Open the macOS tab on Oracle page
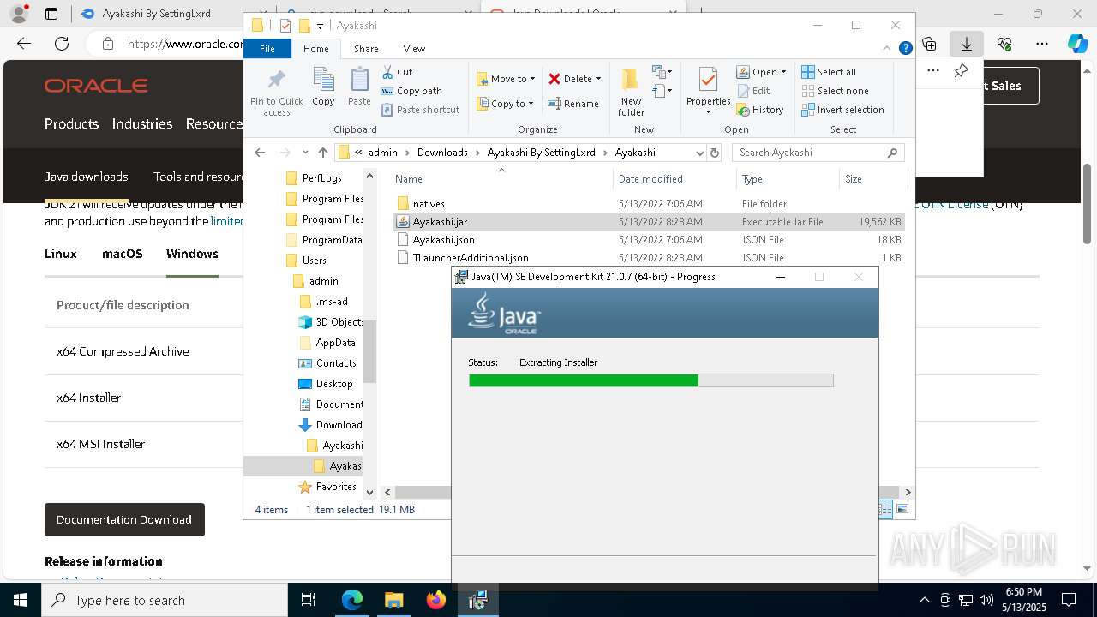This screenshot has width=1097, height=617. pyautogui.click(x=122, y=254)
